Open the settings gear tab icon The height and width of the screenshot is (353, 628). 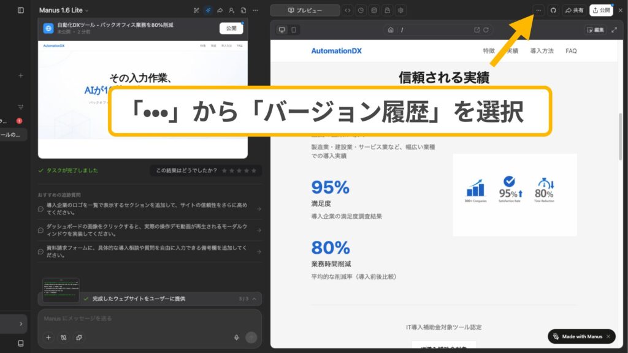click(x=400, y=10)
